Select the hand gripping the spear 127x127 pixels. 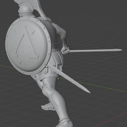[66, 51]
